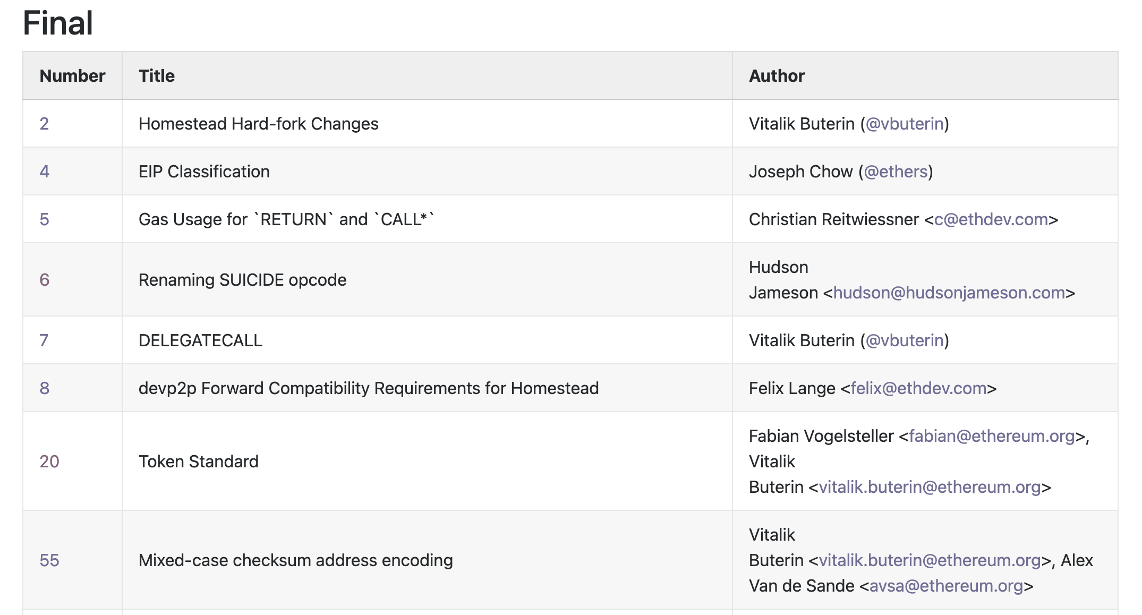Click @vbuterin link in DELEGATECALL row

click(905, 340)
